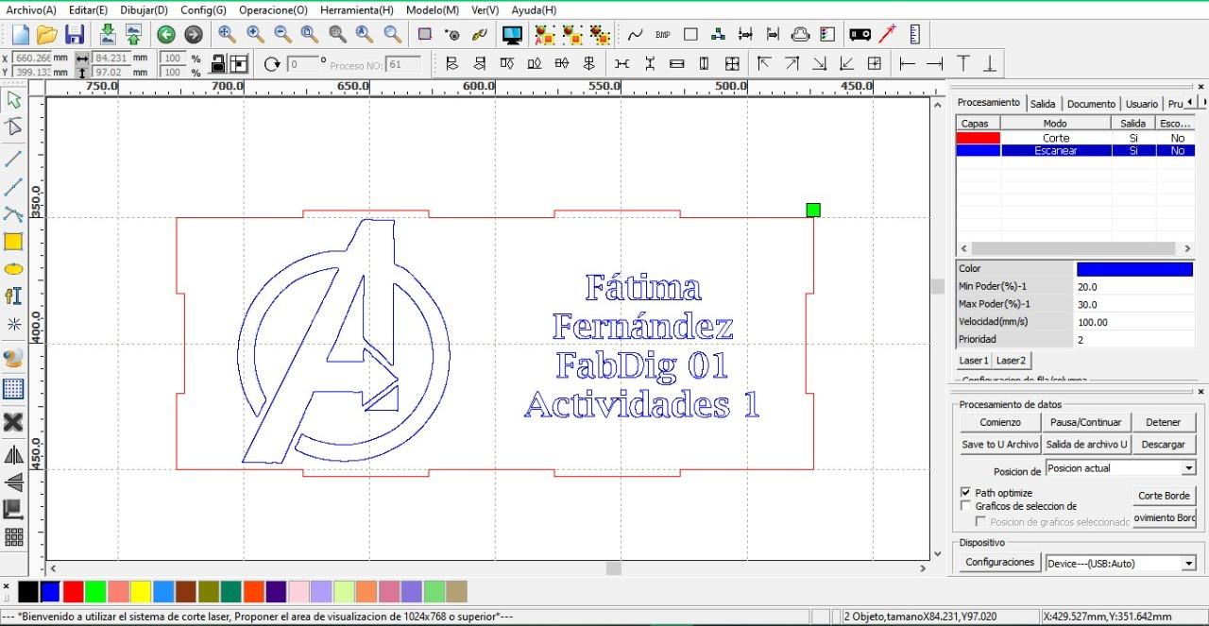Click the Corte Borde button
Screen dimensions: 1209x626
pos(1164,496)
